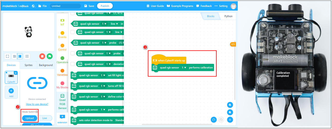Switch to the Background tab
The width and height of the screenshot is (332, 129).
point(46,65)
